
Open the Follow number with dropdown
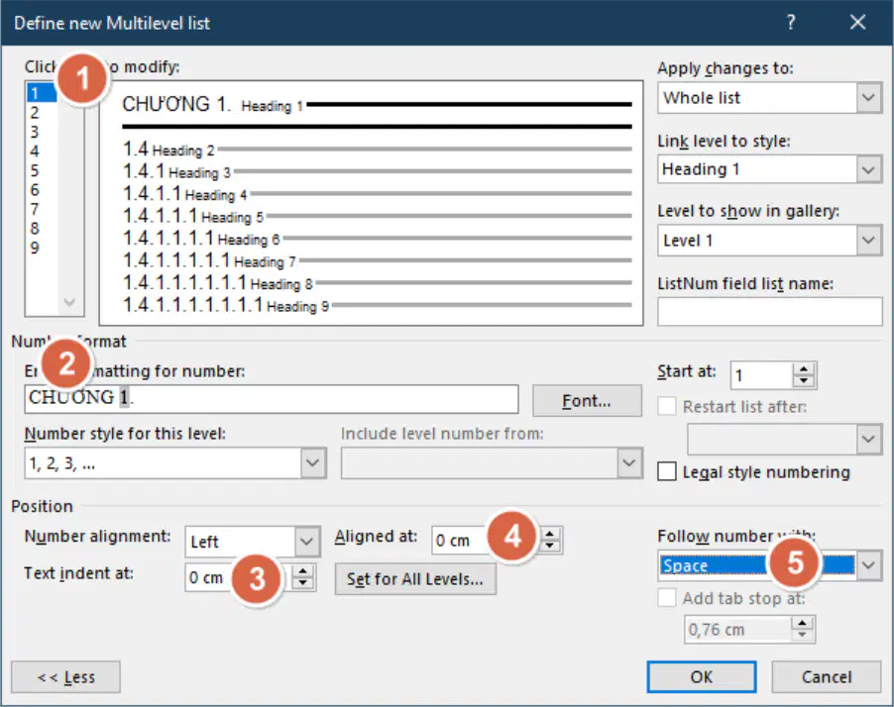pos(868,565)
